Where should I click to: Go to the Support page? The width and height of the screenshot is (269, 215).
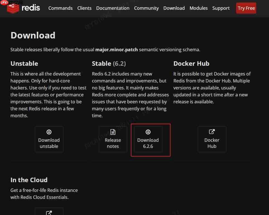[x=221, y=8]
